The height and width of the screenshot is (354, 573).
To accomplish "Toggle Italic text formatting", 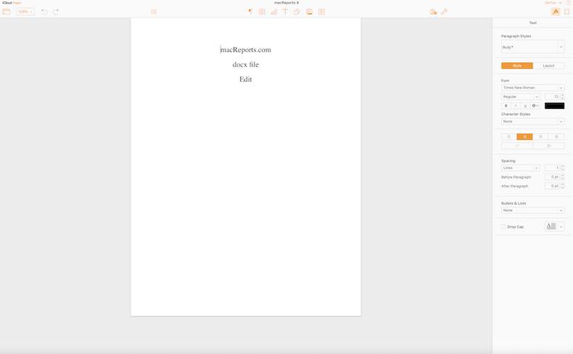I will pos(516,106).
